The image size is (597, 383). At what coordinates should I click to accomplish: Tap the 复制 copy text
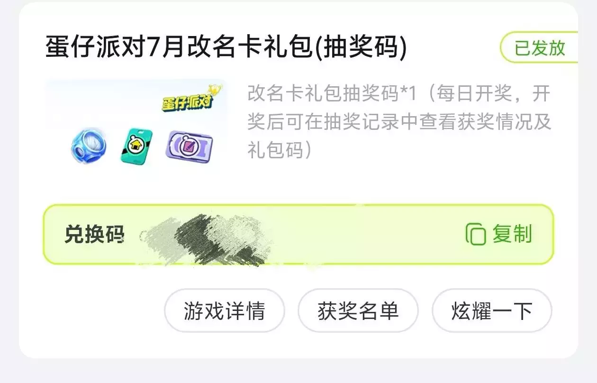(512, 234)
